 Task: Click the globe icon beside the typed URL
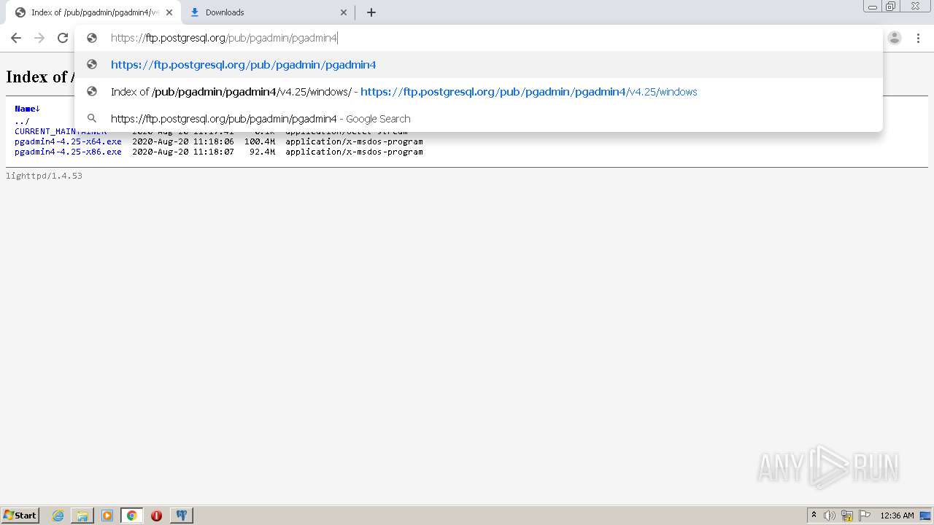[92, 38]
